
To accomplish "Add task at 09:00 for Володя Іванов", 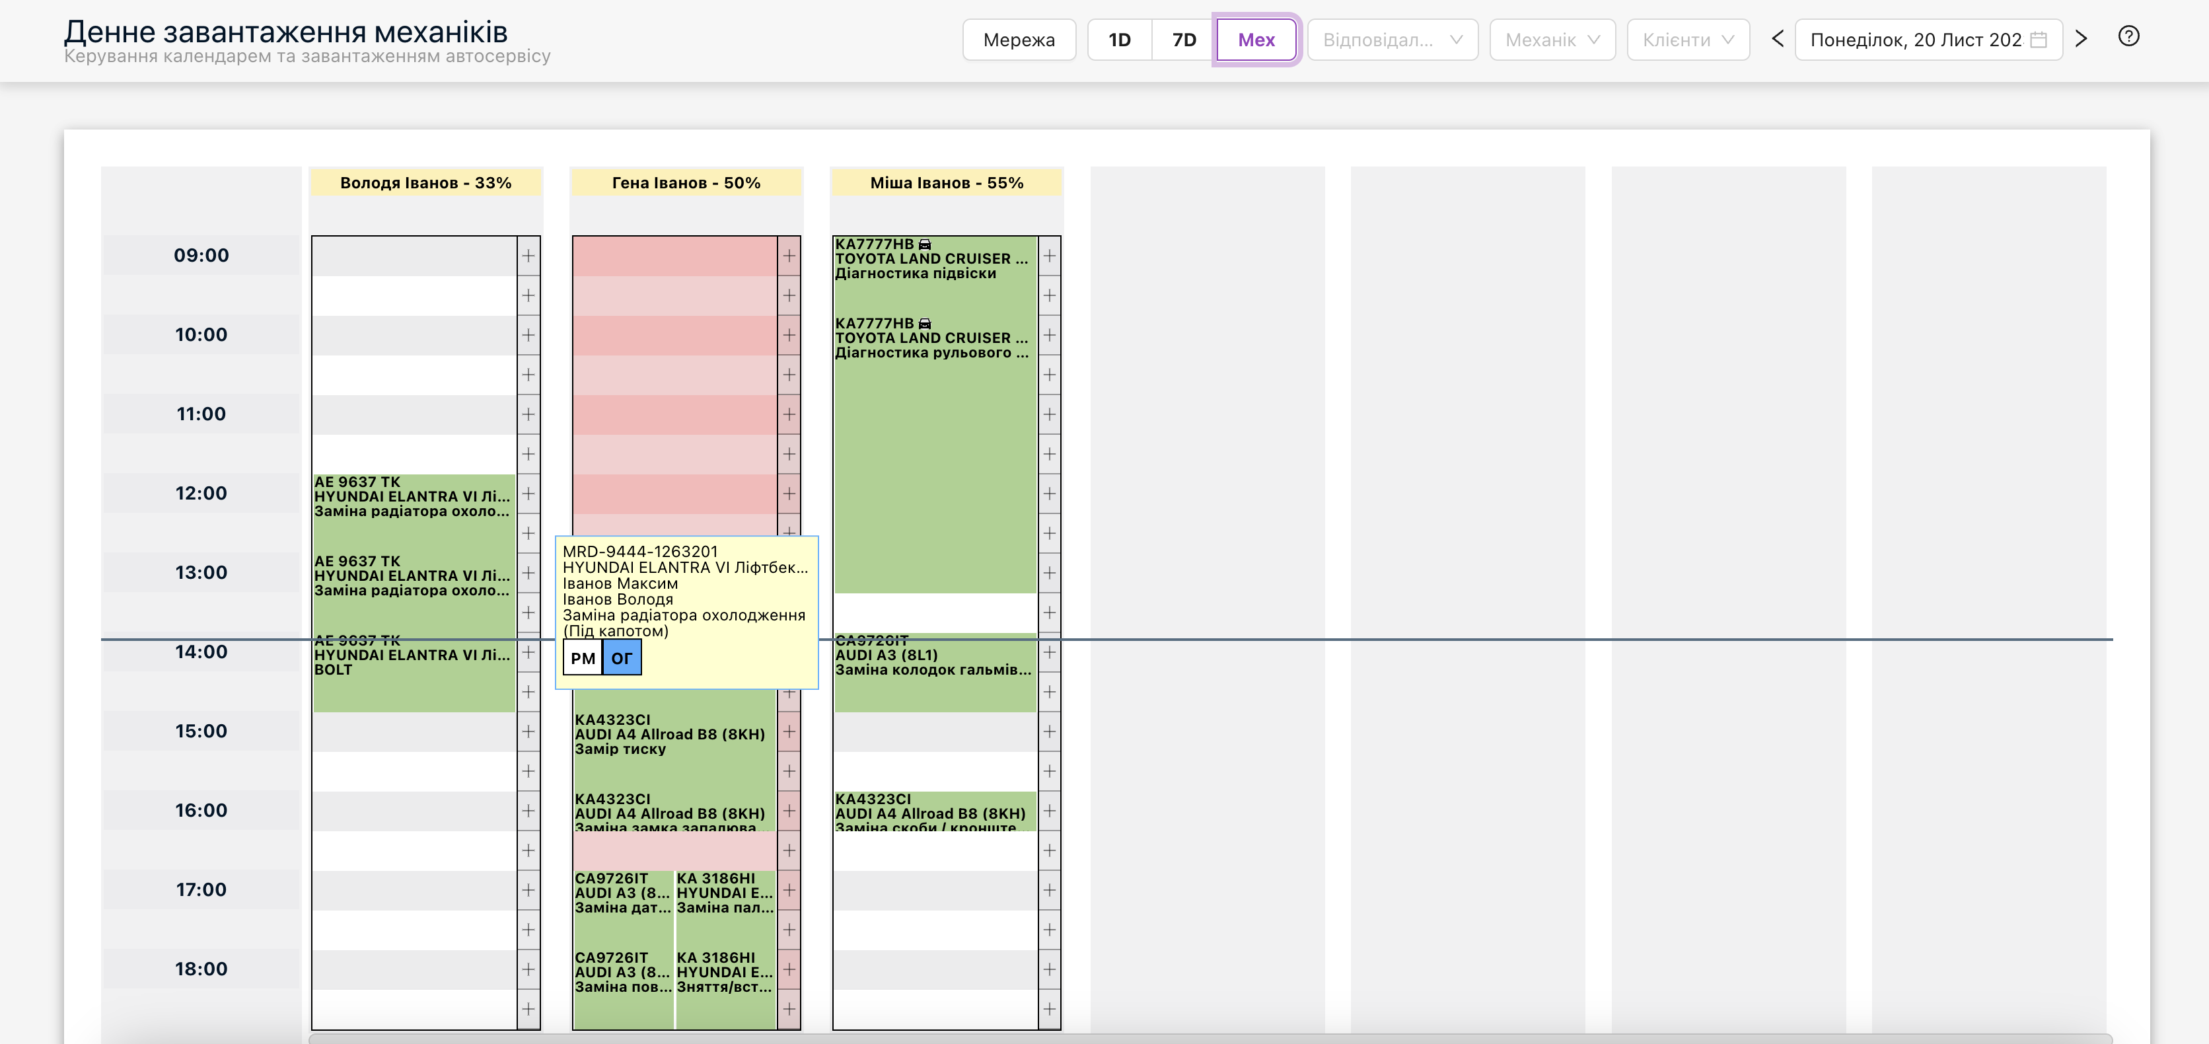I will tap(528, 256).
